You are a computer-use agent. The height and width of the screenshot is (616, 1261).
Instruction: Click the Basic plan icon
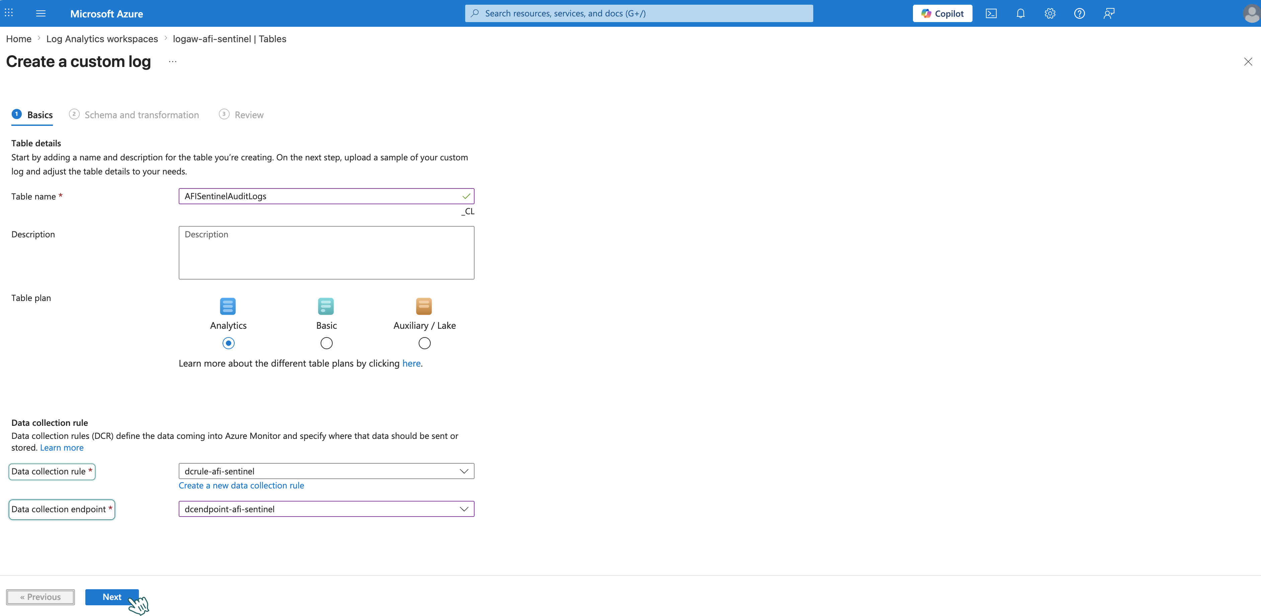[326, 306]
